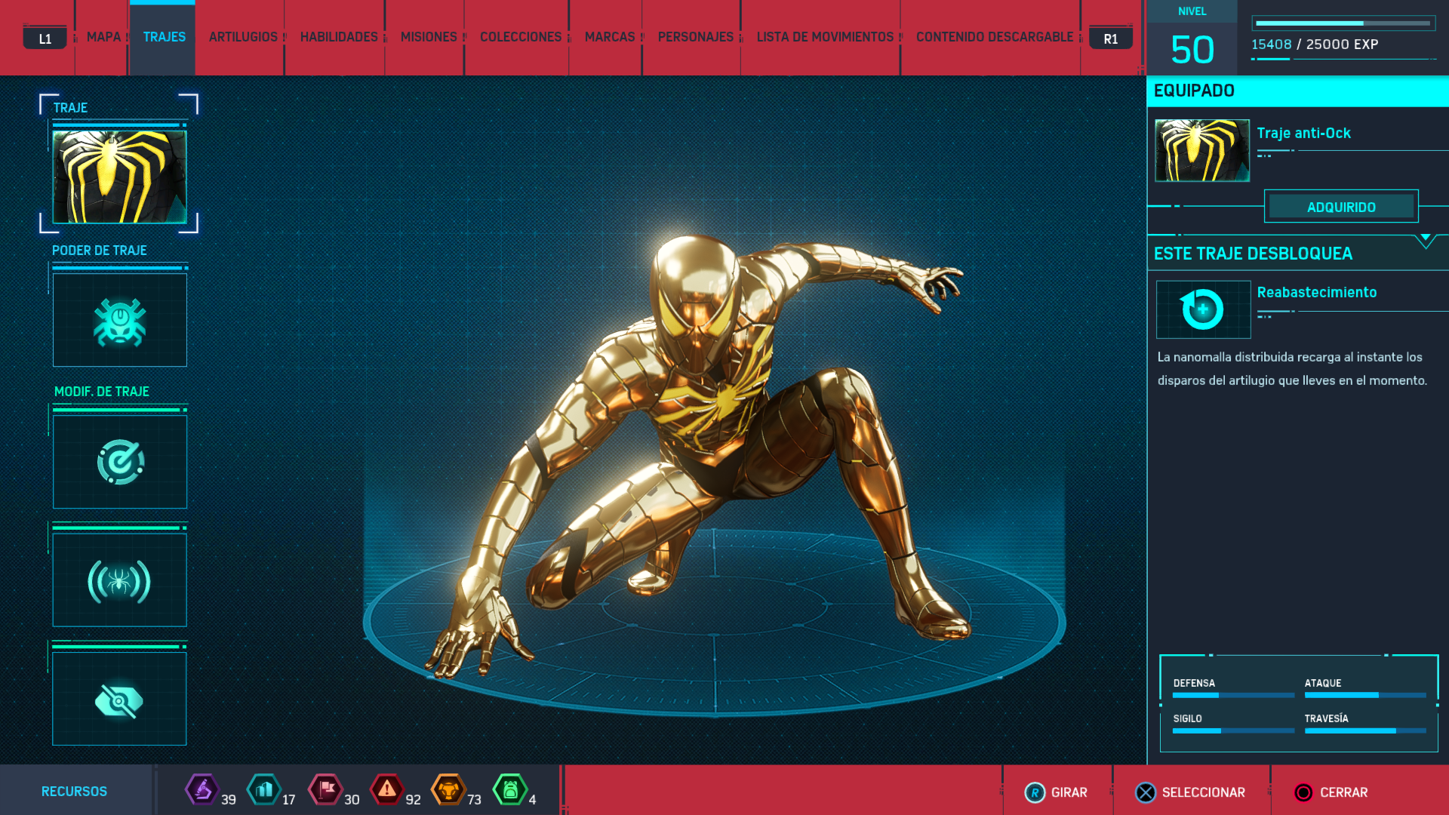This screenshot has height=815, width=1449.
Task: Click the purple research token resource icon
Action: [202, 790]
